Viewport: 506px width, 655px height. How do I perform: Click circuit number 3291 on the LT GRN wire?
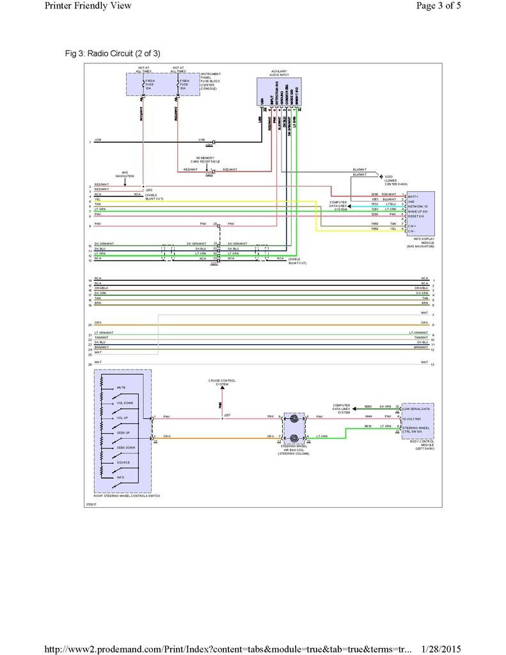coord(375,209)
